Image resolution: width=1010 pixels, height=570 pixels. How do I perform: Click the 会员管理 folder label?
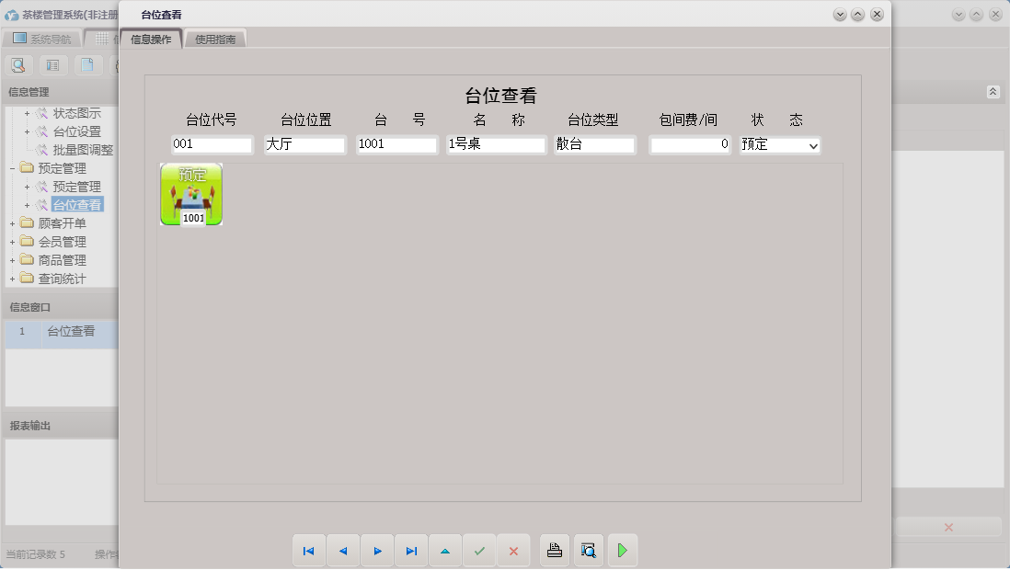pyautogui.click(x=62, y=242)
